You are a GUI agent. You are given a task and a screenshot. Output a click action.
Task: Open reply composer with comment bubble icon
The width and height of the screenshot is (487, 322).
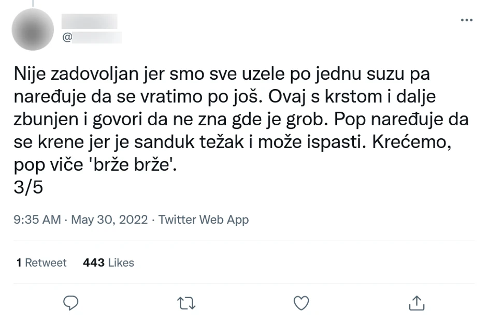pos(71,303)
